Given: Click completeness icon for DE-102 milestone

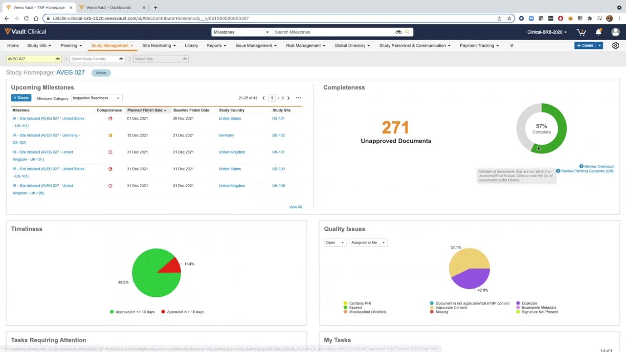Looking at the screenshot, I should point(110,135).
